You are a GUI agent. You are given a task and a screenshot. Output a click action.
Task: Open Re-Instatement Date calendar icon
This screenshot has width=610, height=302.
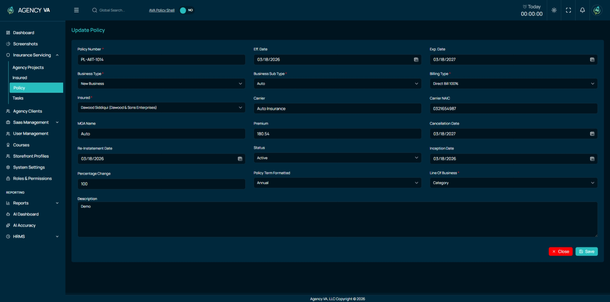(240, 159)
